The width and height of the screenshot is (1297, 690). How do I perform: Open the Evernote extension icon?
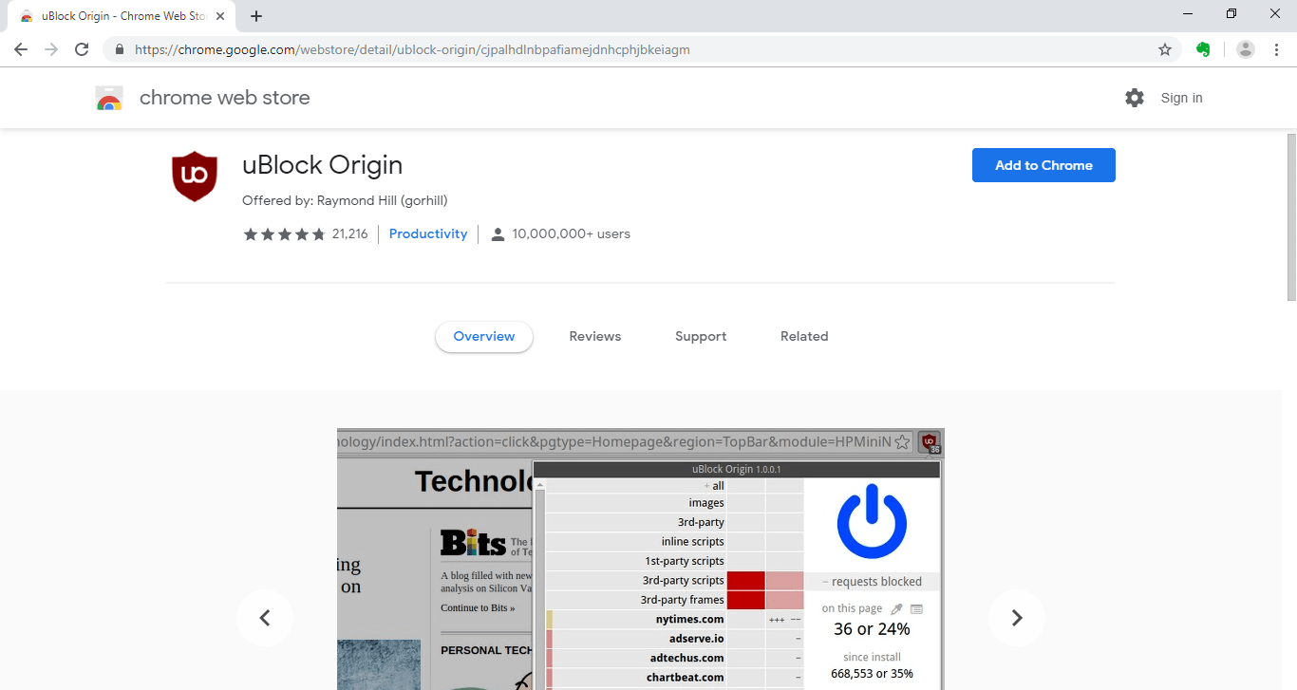[x=1203, y=49]
